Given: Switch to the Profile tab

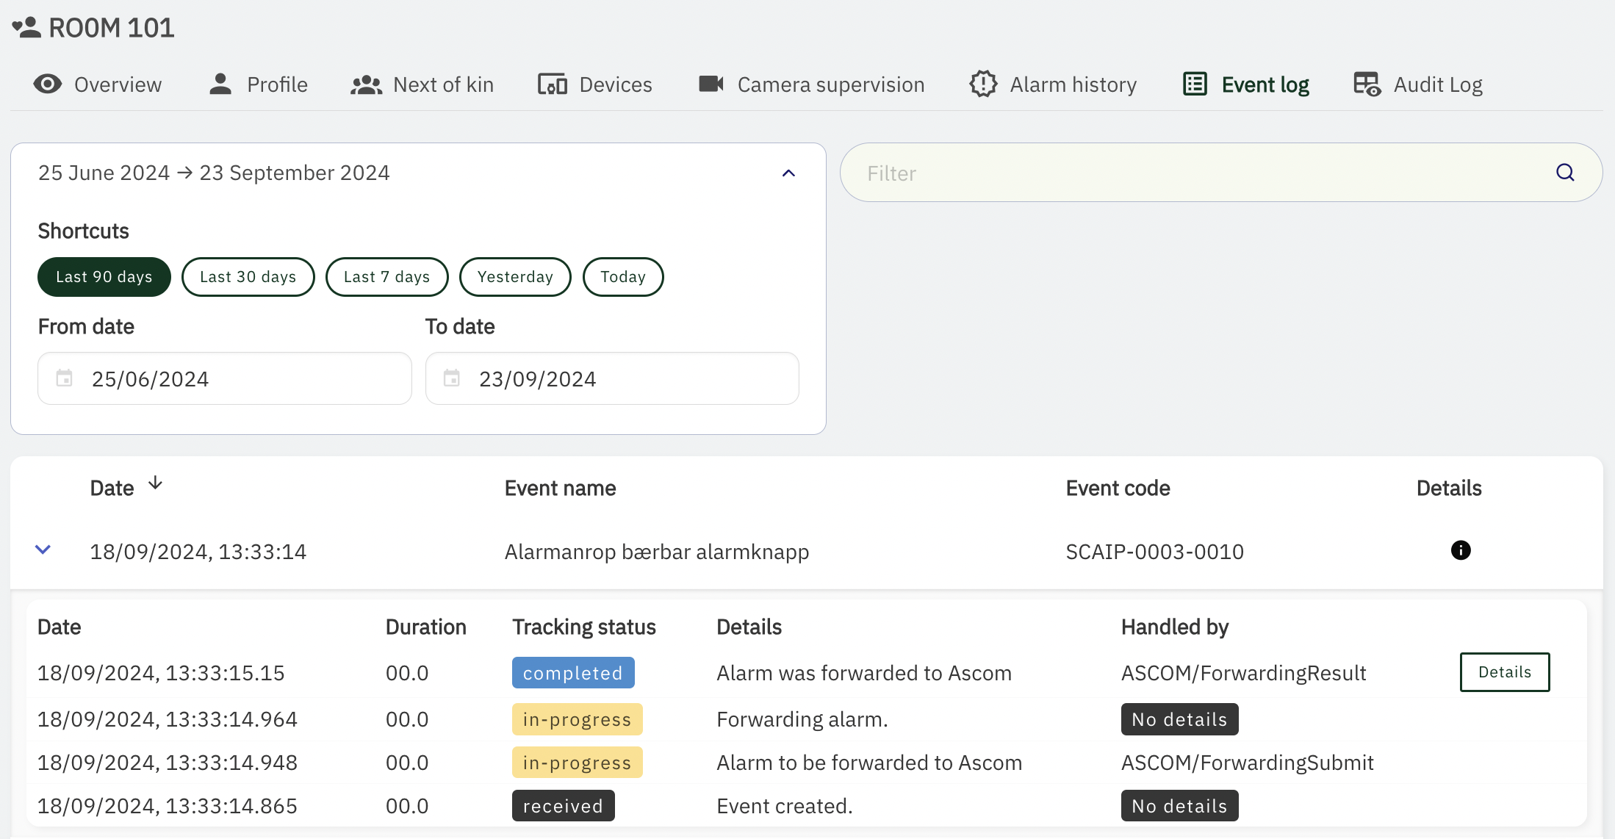Looking at the screenshot, I should (x=258, y=84).
